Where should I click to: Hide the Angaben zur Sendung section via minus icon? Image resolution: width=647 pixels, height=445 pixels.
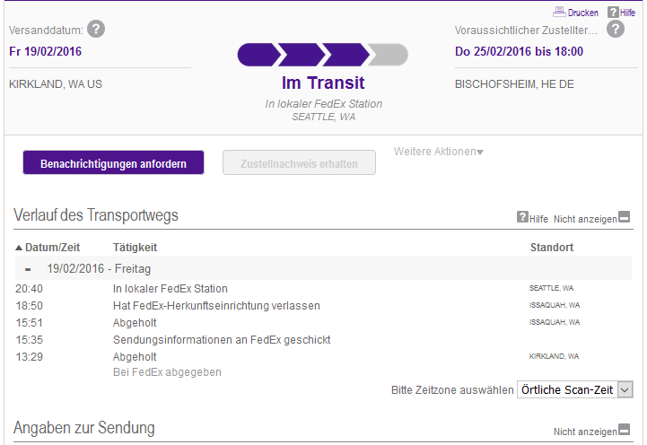click(x=625, y=430)
